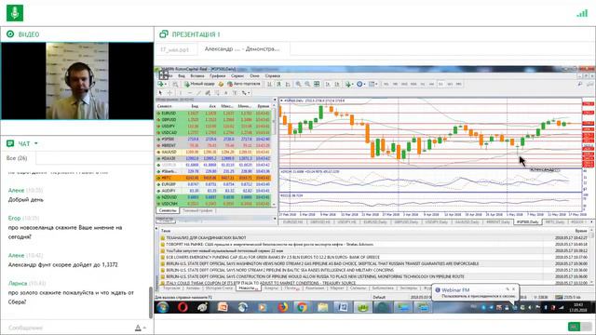Toggle the Авто-торговля button

pos(244,84)
